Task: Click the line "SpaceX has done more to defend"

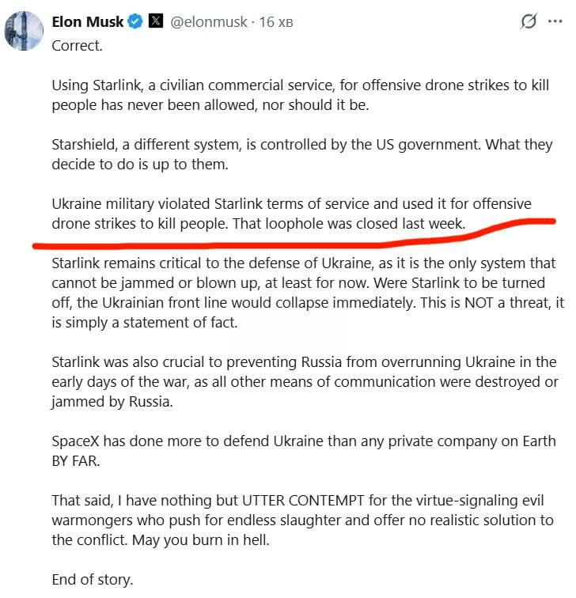Action: tap(304, 441)
